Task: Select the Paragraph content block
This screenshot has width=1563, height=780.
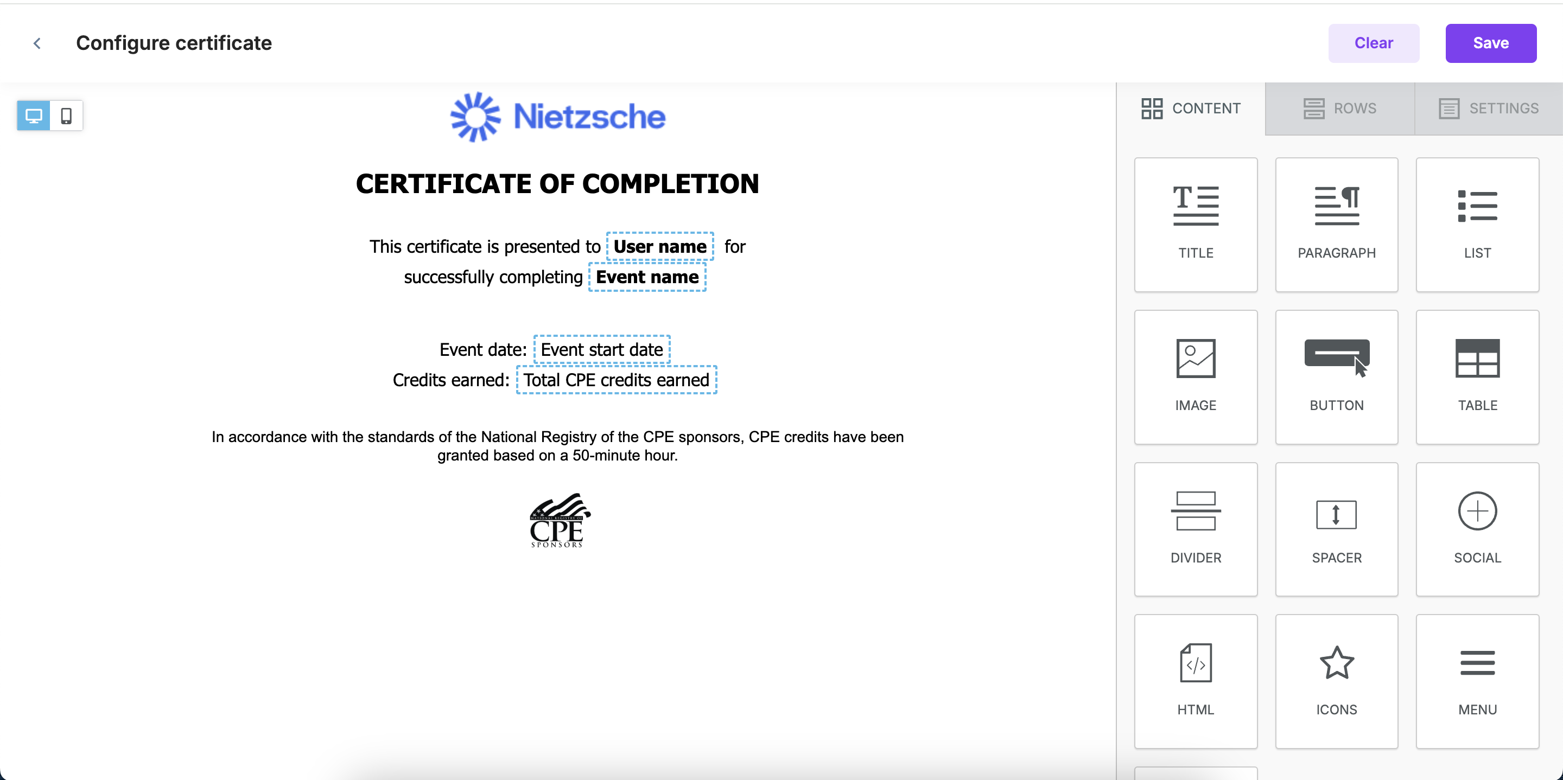Action: point(1336,225)
